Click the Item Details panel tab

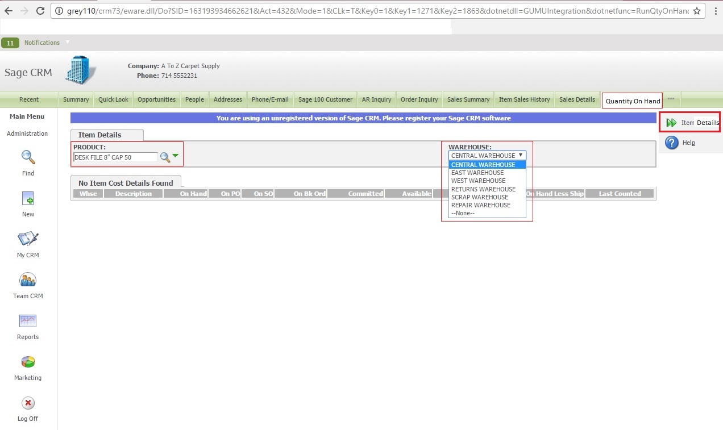107,135
